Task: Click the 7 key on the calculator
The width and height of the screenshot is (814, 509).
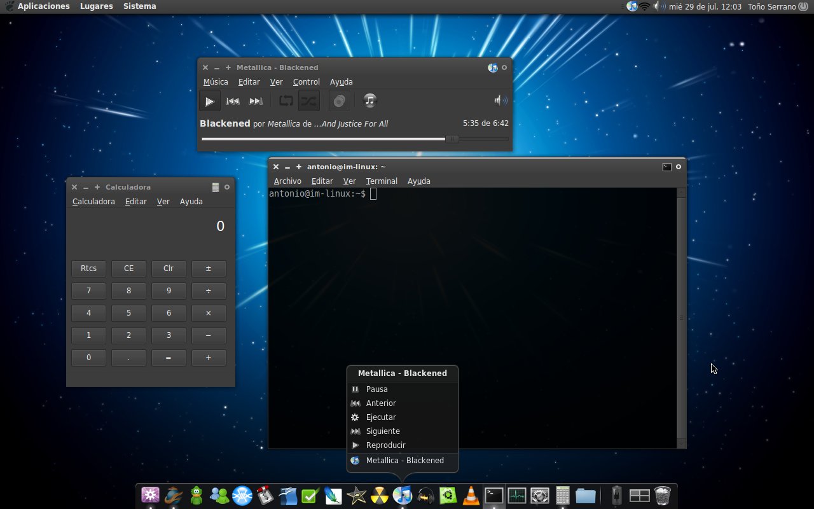Action: click(x=88, y=291)
